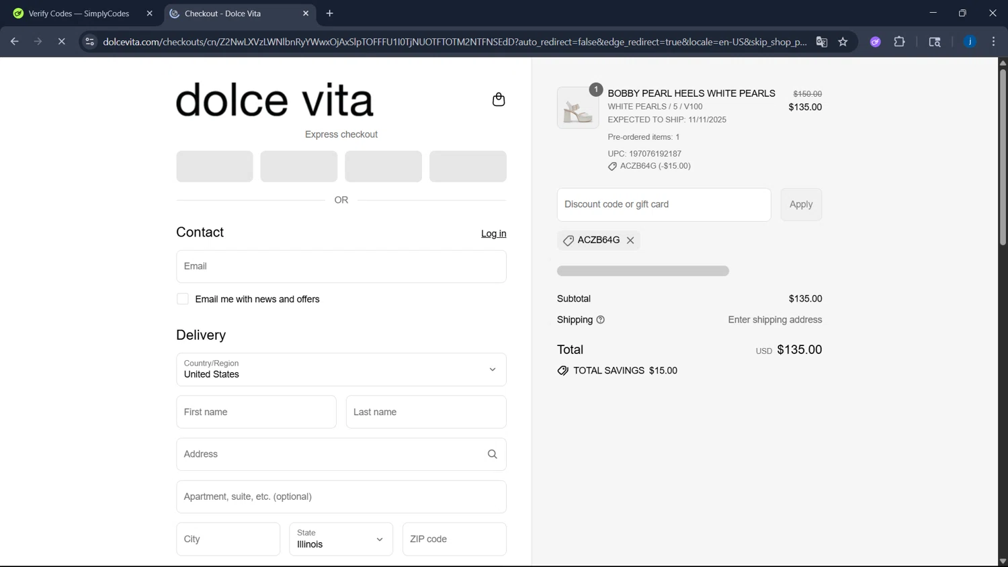Click the Enter shipping address text
This screenshot has width=1008, height=567.
(775, 320)
